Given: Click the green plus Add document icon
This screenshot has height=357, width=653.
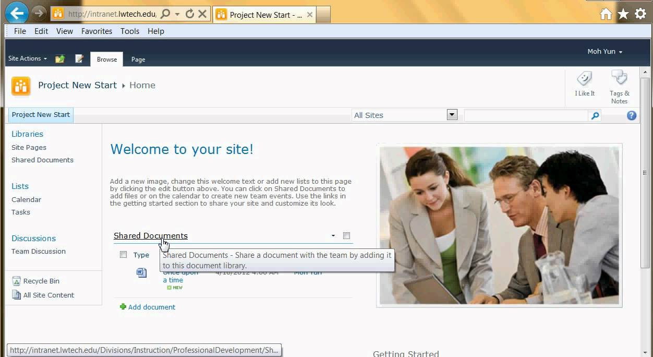Looking at the screenshot, I should (123, 307).
